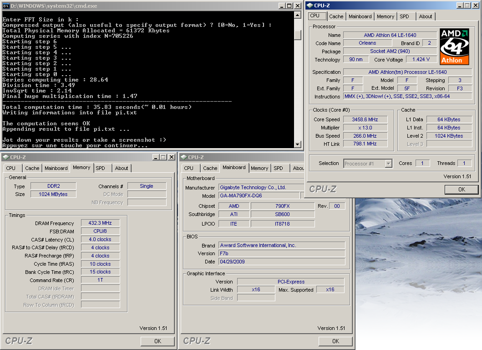The width and height of the screenshot is (482, 350).
Task: Click the memory Size field 1024 MBytes
Action: point(53,194)
